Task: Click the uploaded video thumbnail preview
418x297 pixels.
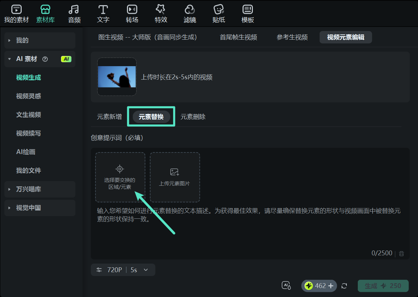Action: tap(117, 76)
